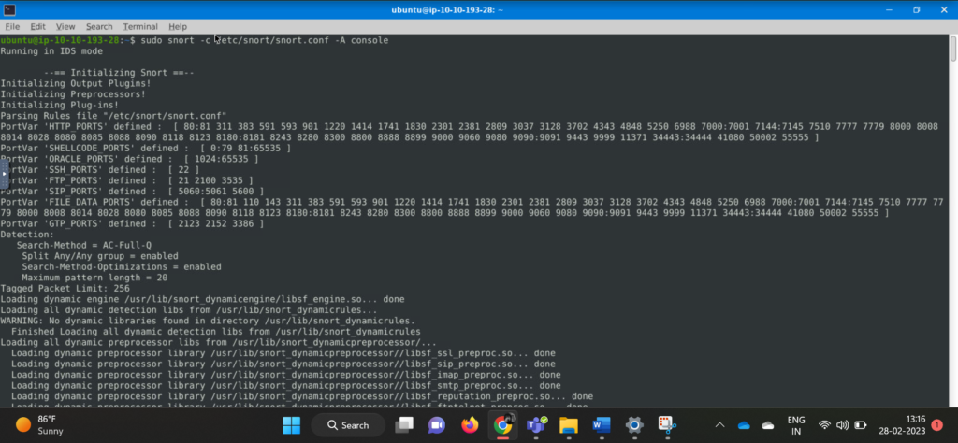Screen dimensions: 958x443
Task: Open the View menu in terminal
Action: pos(65,27)
